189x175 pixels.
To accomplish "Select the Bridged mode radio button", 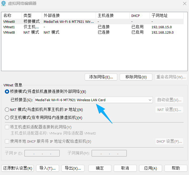I will coord(7,92).
